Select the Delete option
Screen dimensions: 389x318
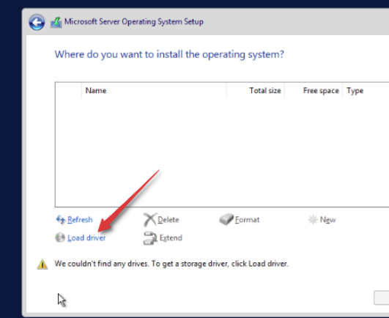point(168,220)
